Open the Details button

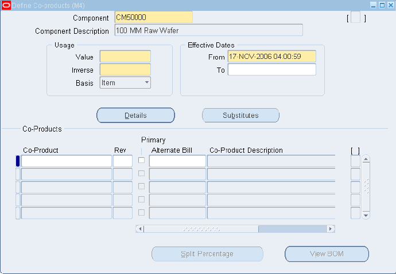(135, 115)
